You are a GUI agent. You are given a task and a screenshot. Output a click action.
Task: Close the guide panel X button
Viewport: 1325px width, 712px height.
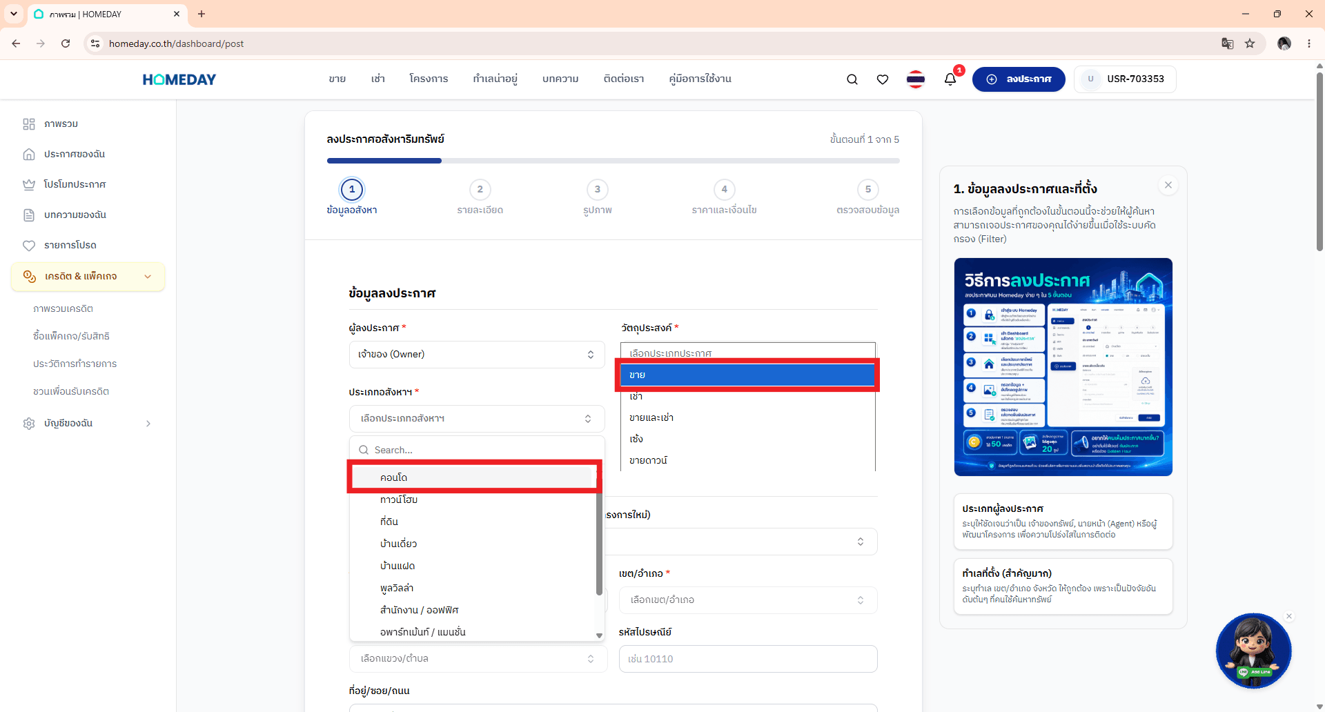[1168, 185]
